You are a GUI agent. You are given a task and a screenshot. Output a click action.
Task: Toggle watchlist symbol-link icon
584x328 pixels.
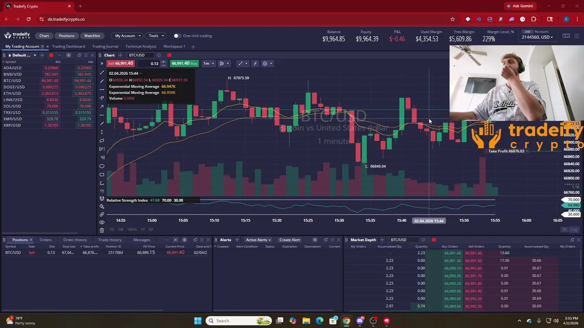pyautogui.click(x=68, y=55)
